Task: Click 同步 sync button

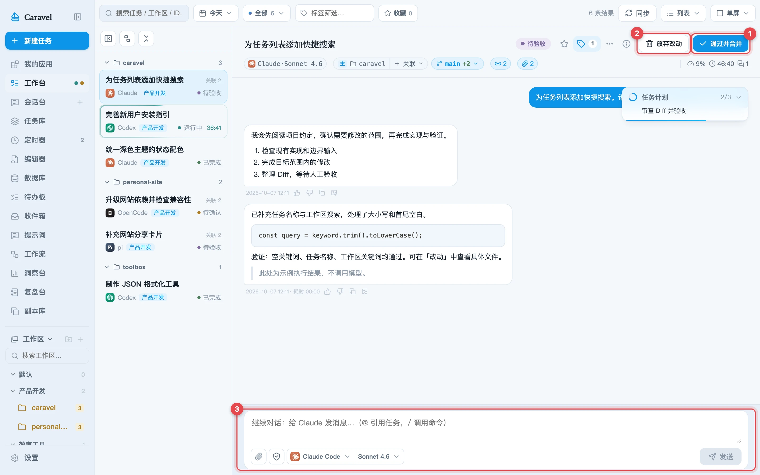Action: (x=637, y=13)
